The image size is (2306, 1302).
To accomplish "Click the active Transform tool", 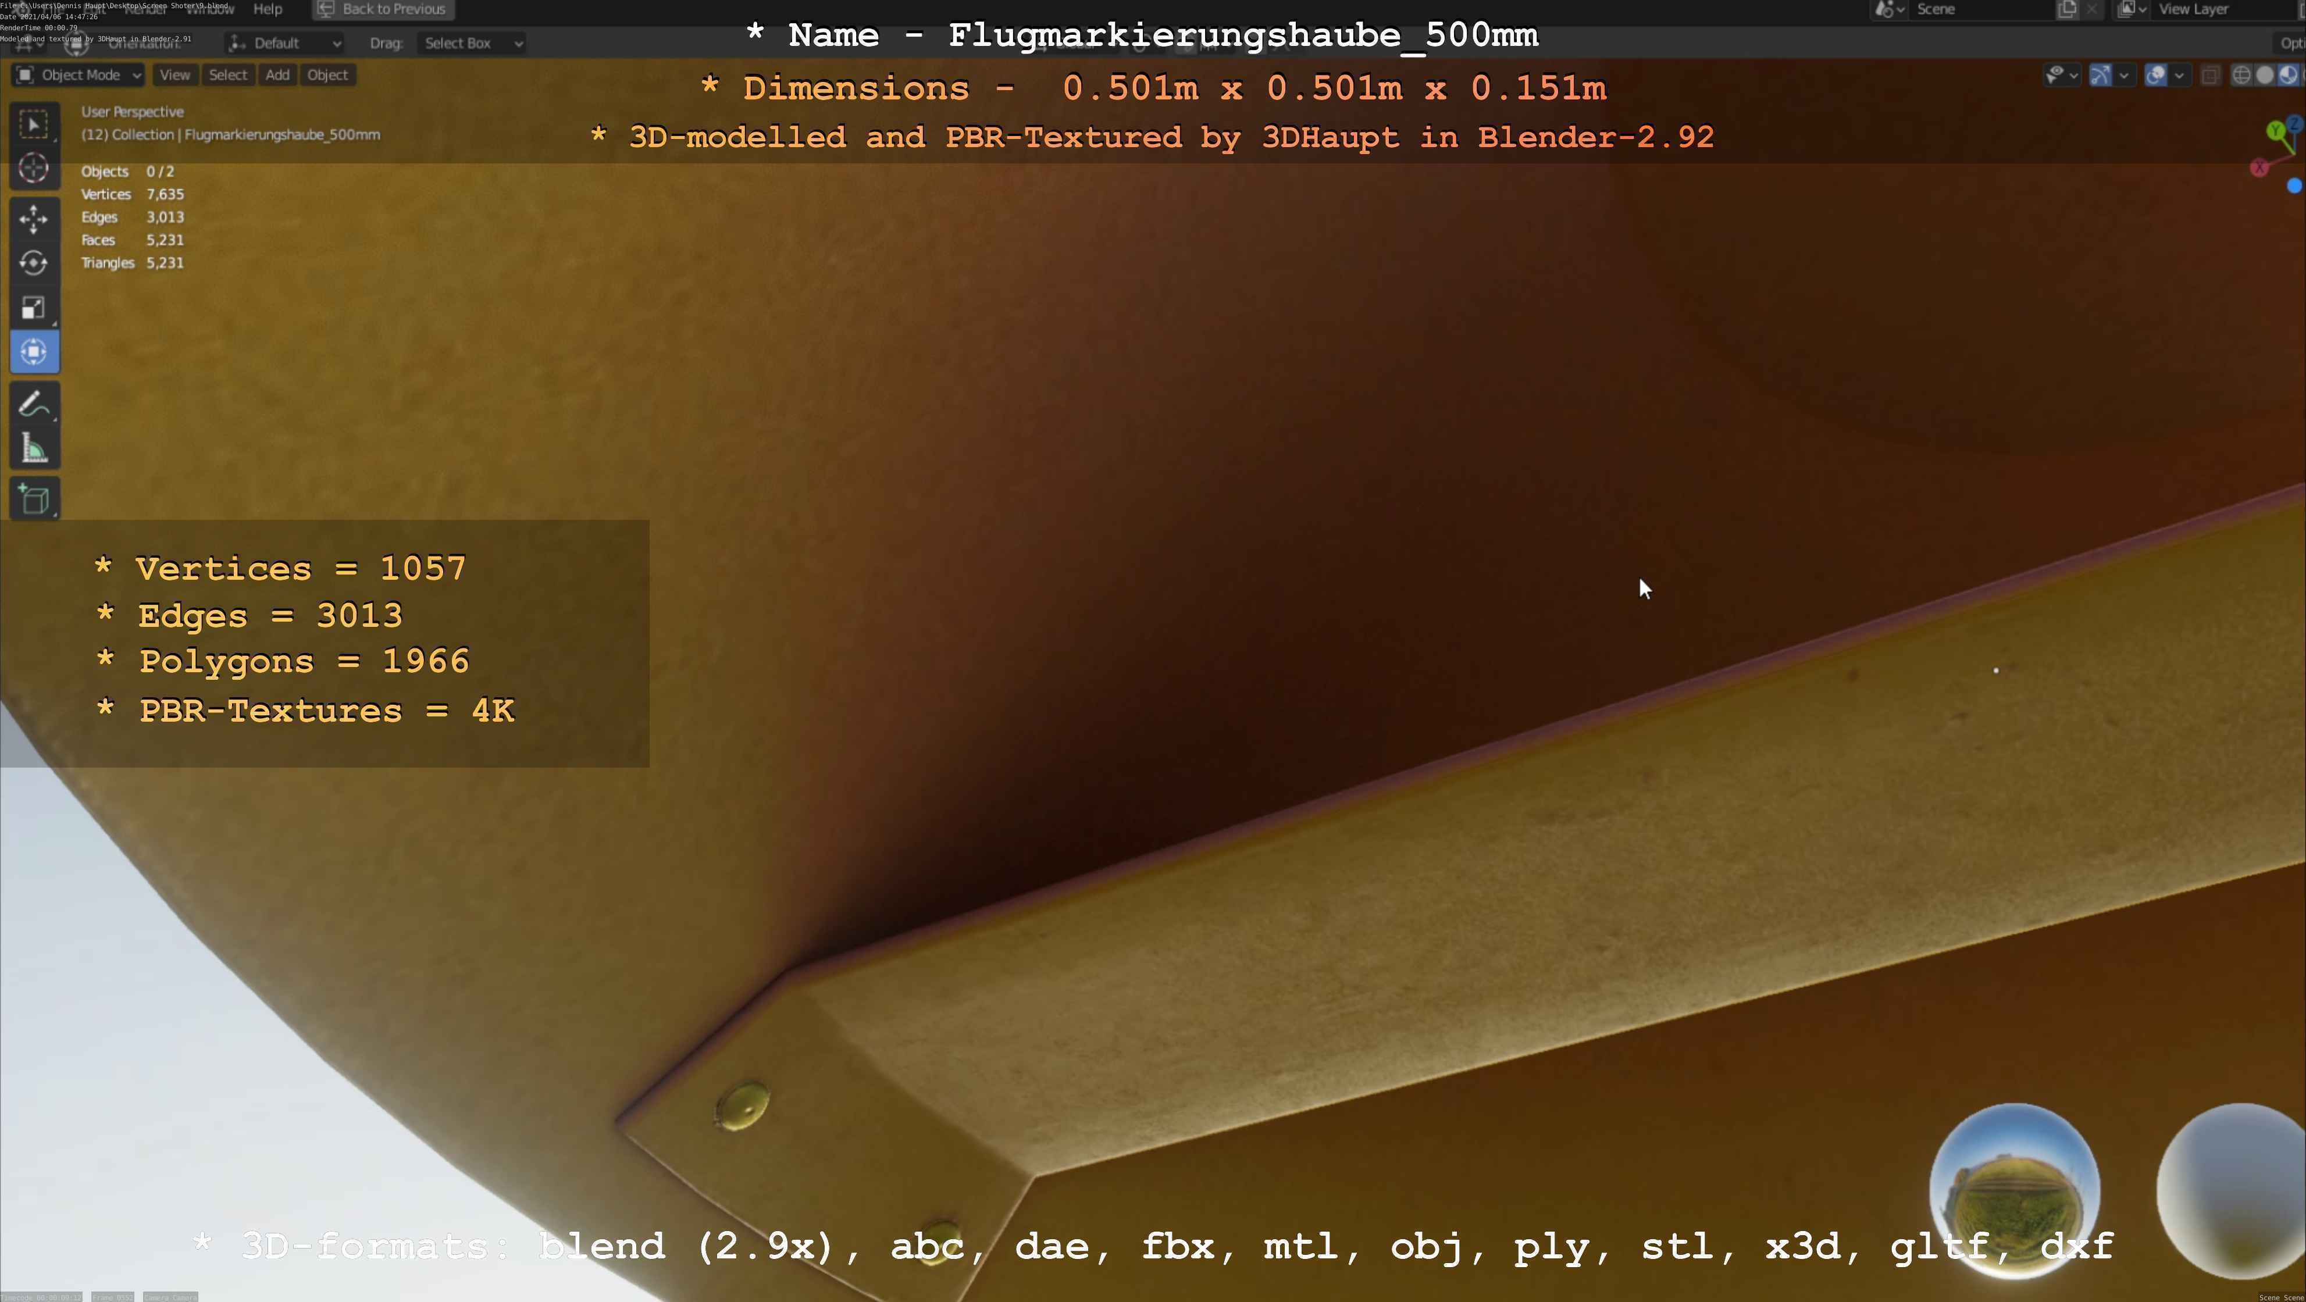I will [34, 352].
